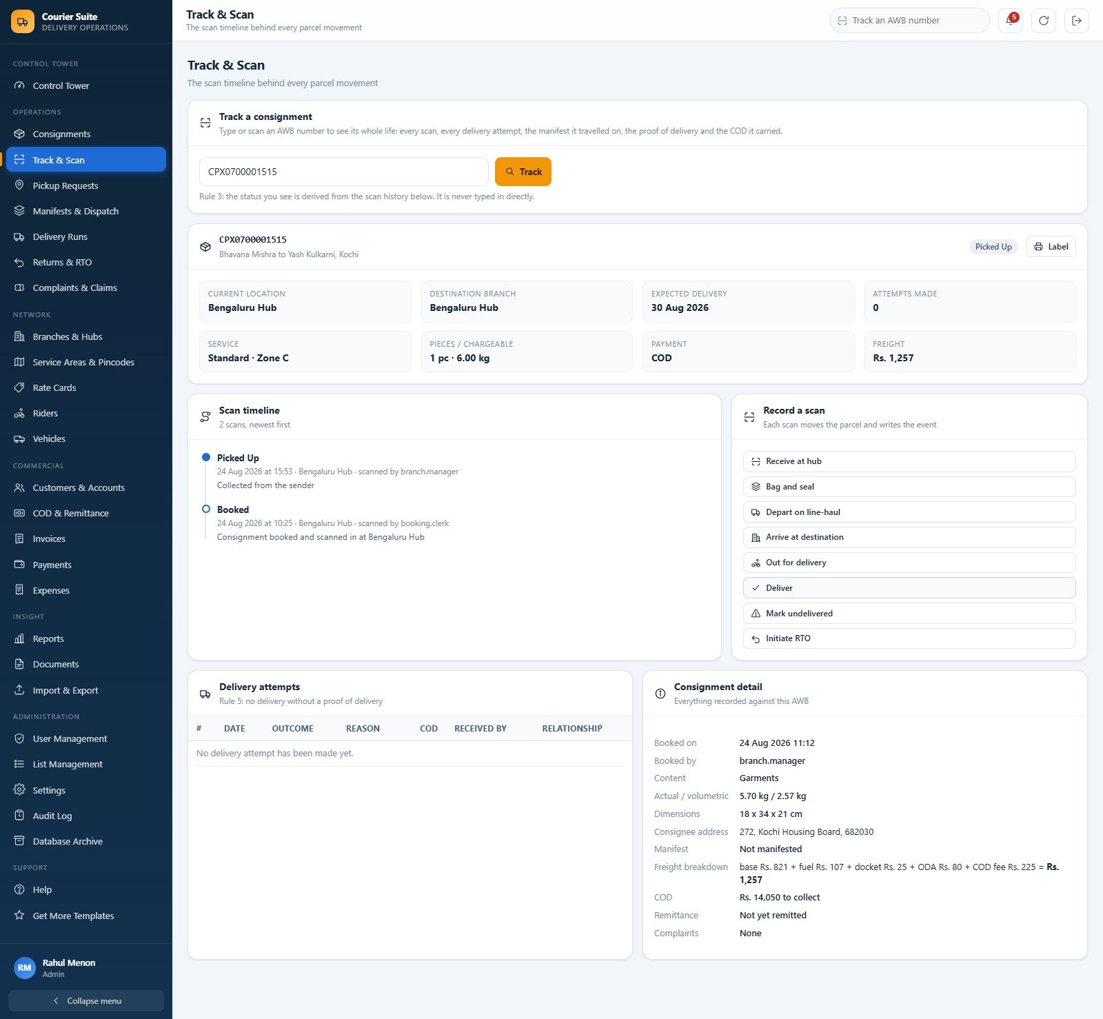Click the Service Areas map icon
Image resolution: width=1103 pixels, height=1019 pixels.
pos(19,362)
